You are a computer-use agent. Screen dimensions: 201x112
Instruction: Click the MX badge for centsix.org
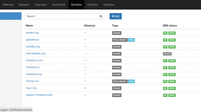click(165, 33)
